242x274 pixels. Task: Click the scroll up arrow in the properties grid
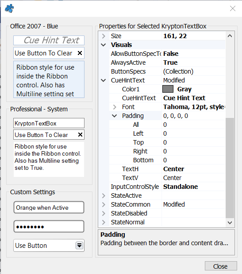tap(230, 36)
